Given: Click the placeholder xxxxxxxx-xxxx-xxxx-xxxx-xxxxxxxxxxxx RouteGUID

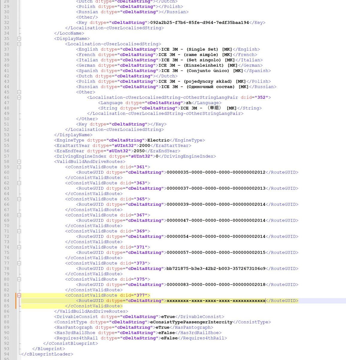Looking at the screenshot, I should 216,301.
